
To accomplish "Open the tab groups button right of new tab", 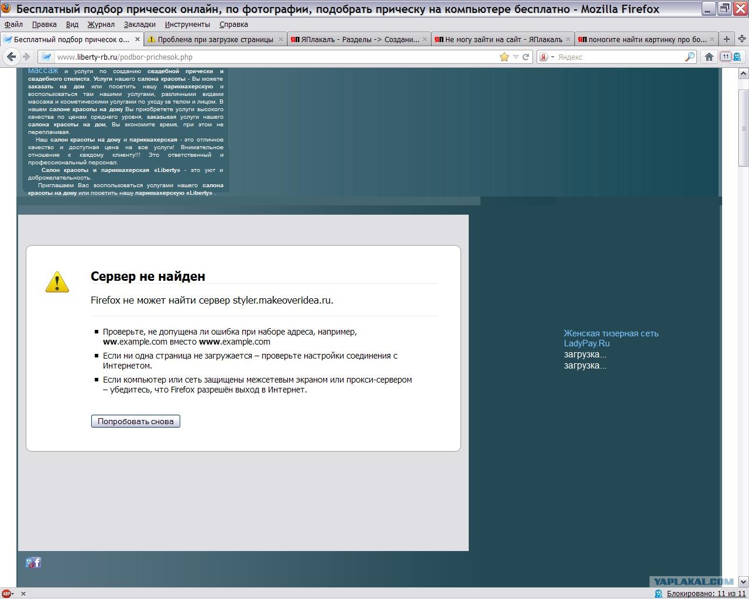I will coord(741,39).
